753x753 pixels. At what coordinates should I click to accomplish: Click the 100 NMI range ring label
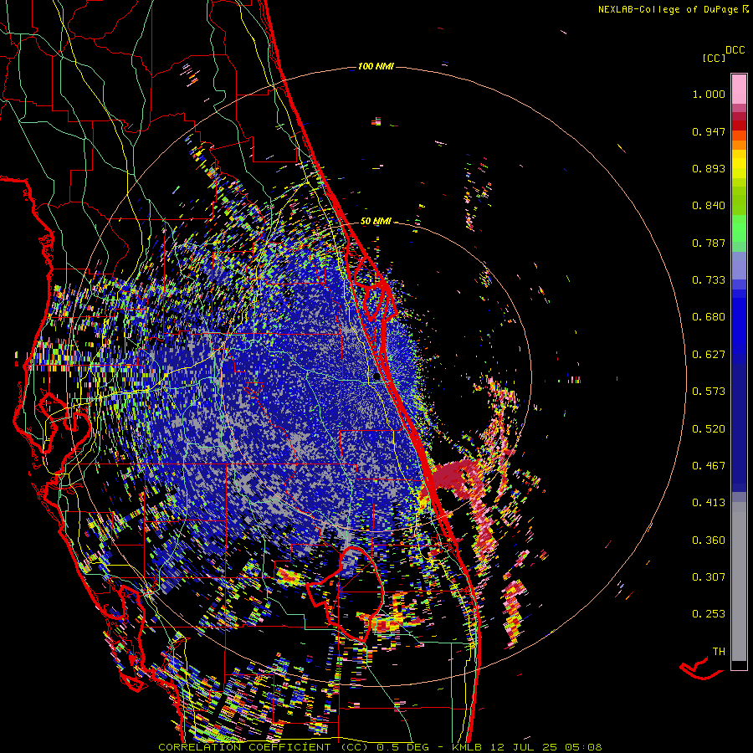point(376,66)
